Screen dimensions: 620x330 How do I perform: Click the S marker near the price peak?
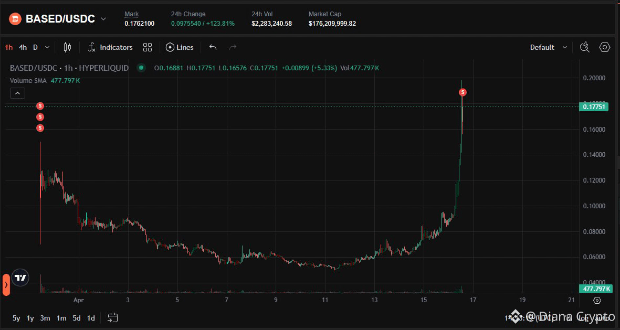tap(463, 92)
